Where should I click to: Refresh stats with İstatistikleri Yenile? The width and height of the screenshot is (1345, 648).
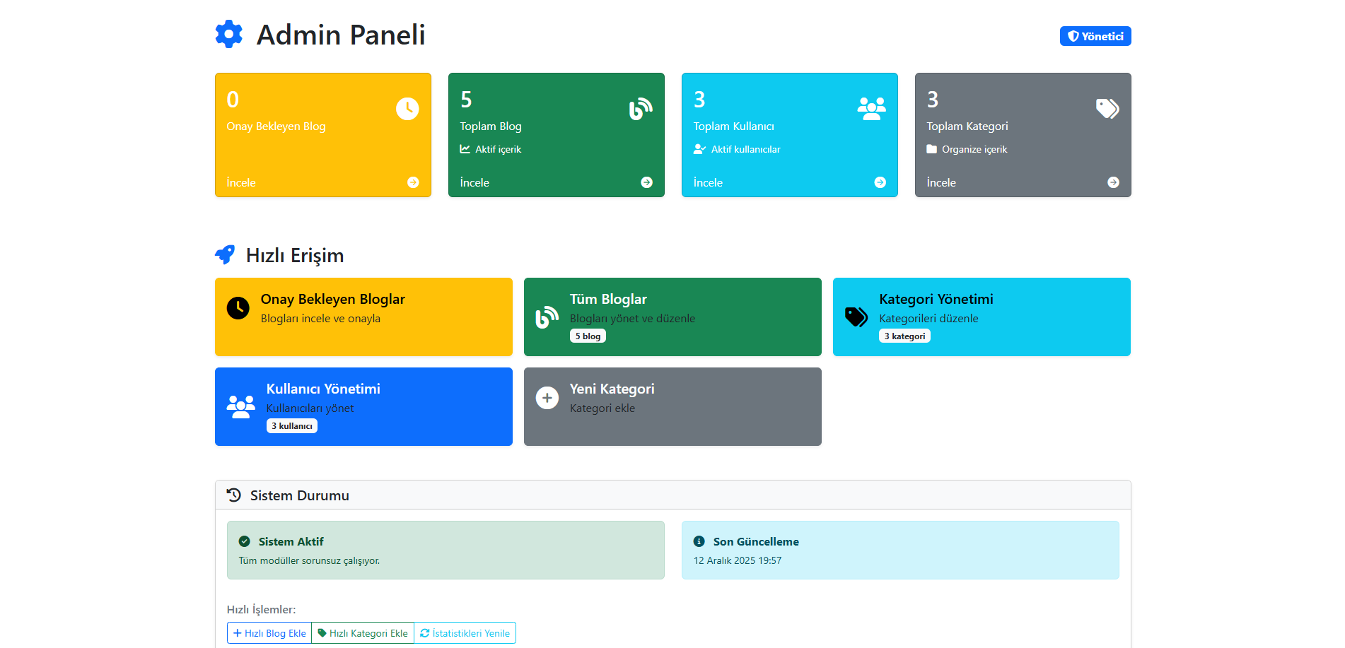[465, 633]
